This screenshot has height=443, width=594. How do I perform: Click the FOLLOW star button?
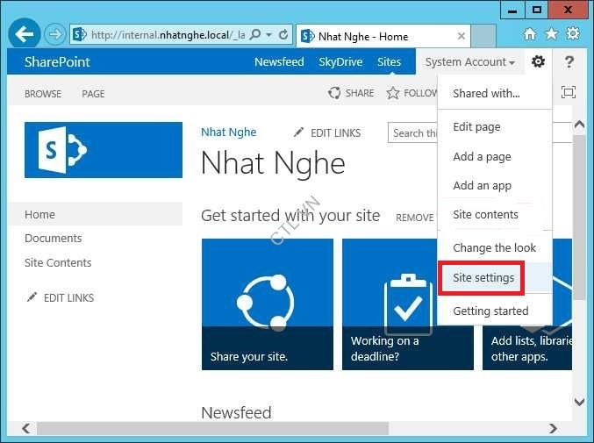(x=412, y=93)
